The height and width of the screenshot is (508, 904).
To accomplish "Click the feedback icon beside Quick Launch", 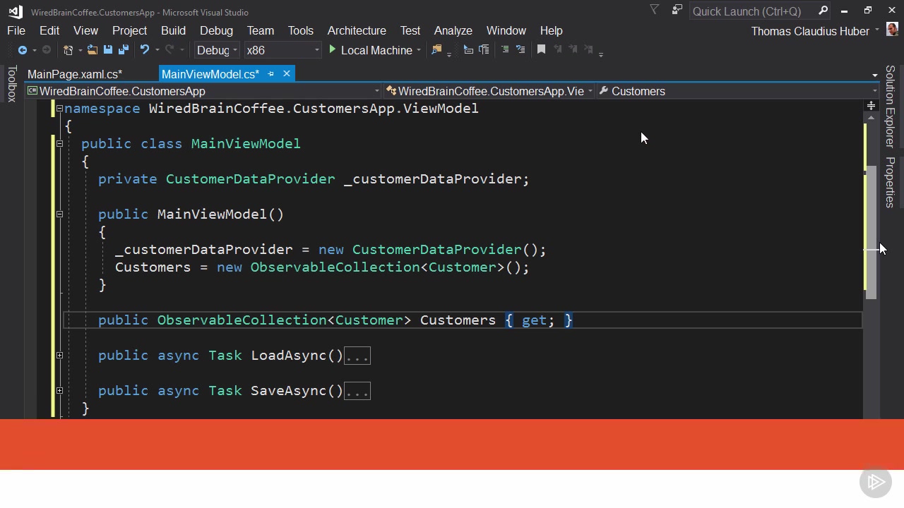I will (677, 11).
